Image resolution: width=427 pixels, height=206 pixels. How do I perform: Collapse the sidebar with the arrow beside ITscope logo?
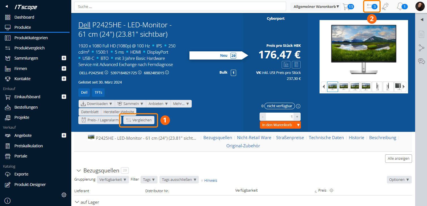[x=7, y=7]
